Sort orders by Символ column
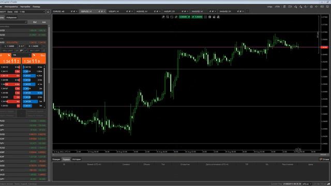Screen dimensions: 331x186 (126, 164)
